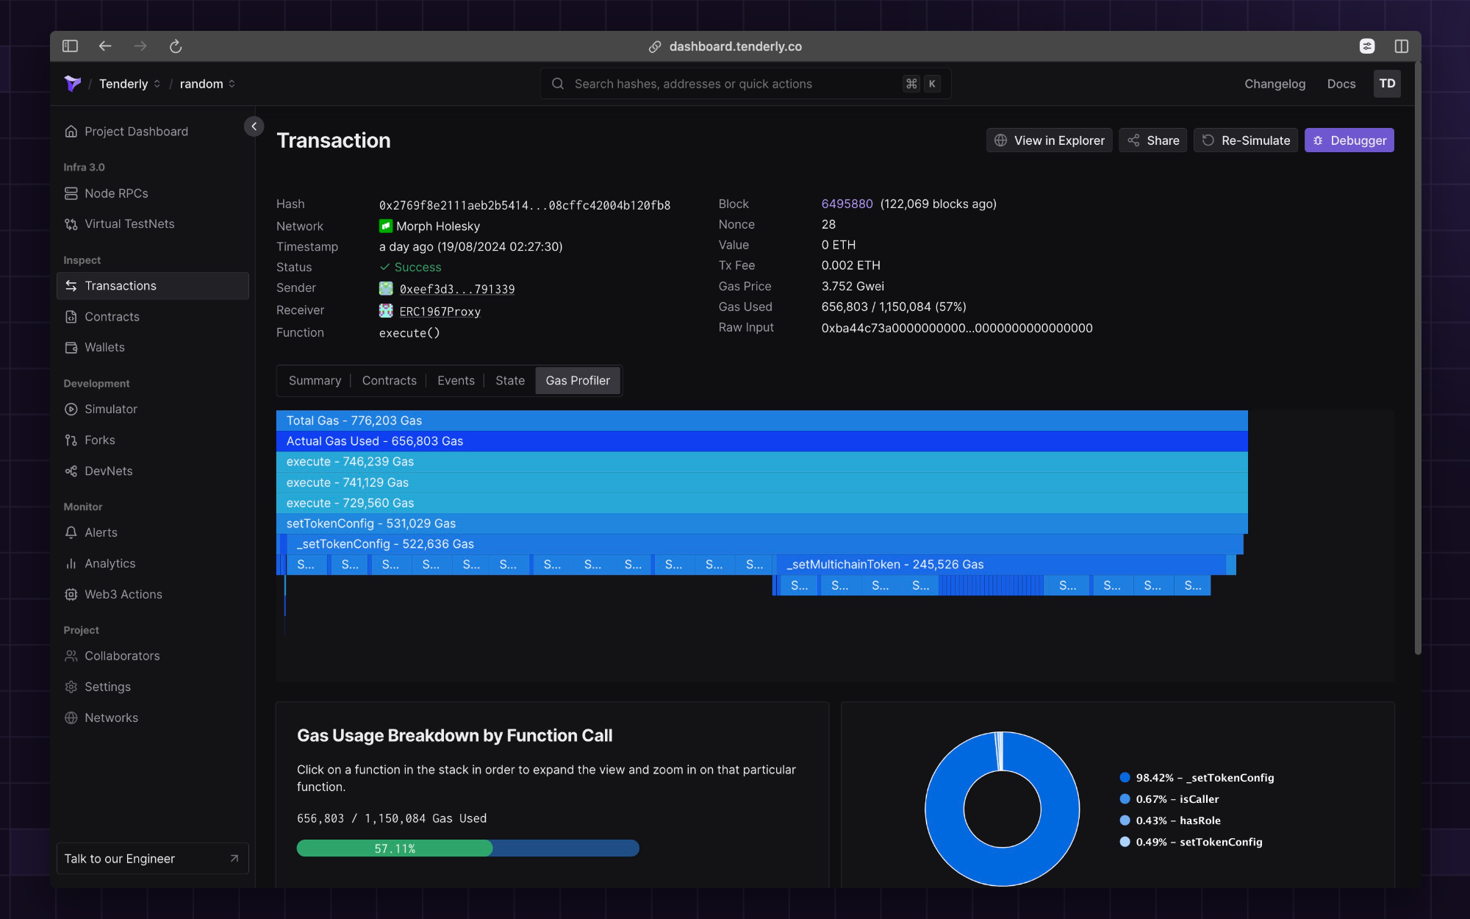The image size is (1470, 919).
Task: Click the block number 6495880 link
Action: click(847, 203)
